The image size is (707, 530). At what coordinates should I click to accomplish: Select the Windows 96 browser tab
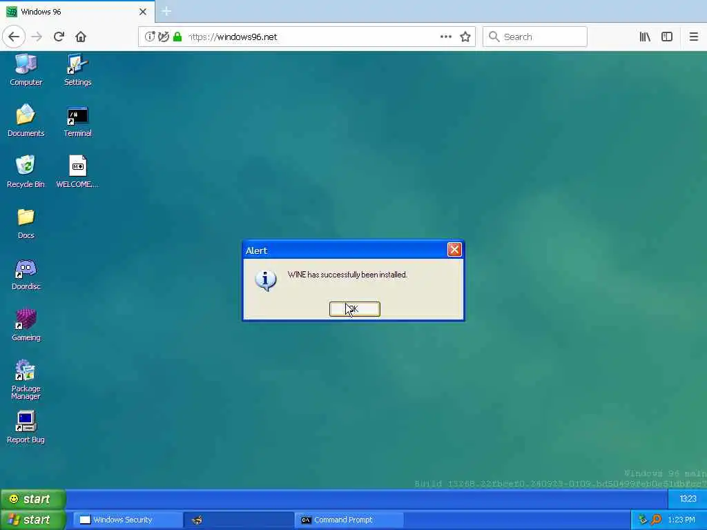pyautogui.click(x=77, y=12)
